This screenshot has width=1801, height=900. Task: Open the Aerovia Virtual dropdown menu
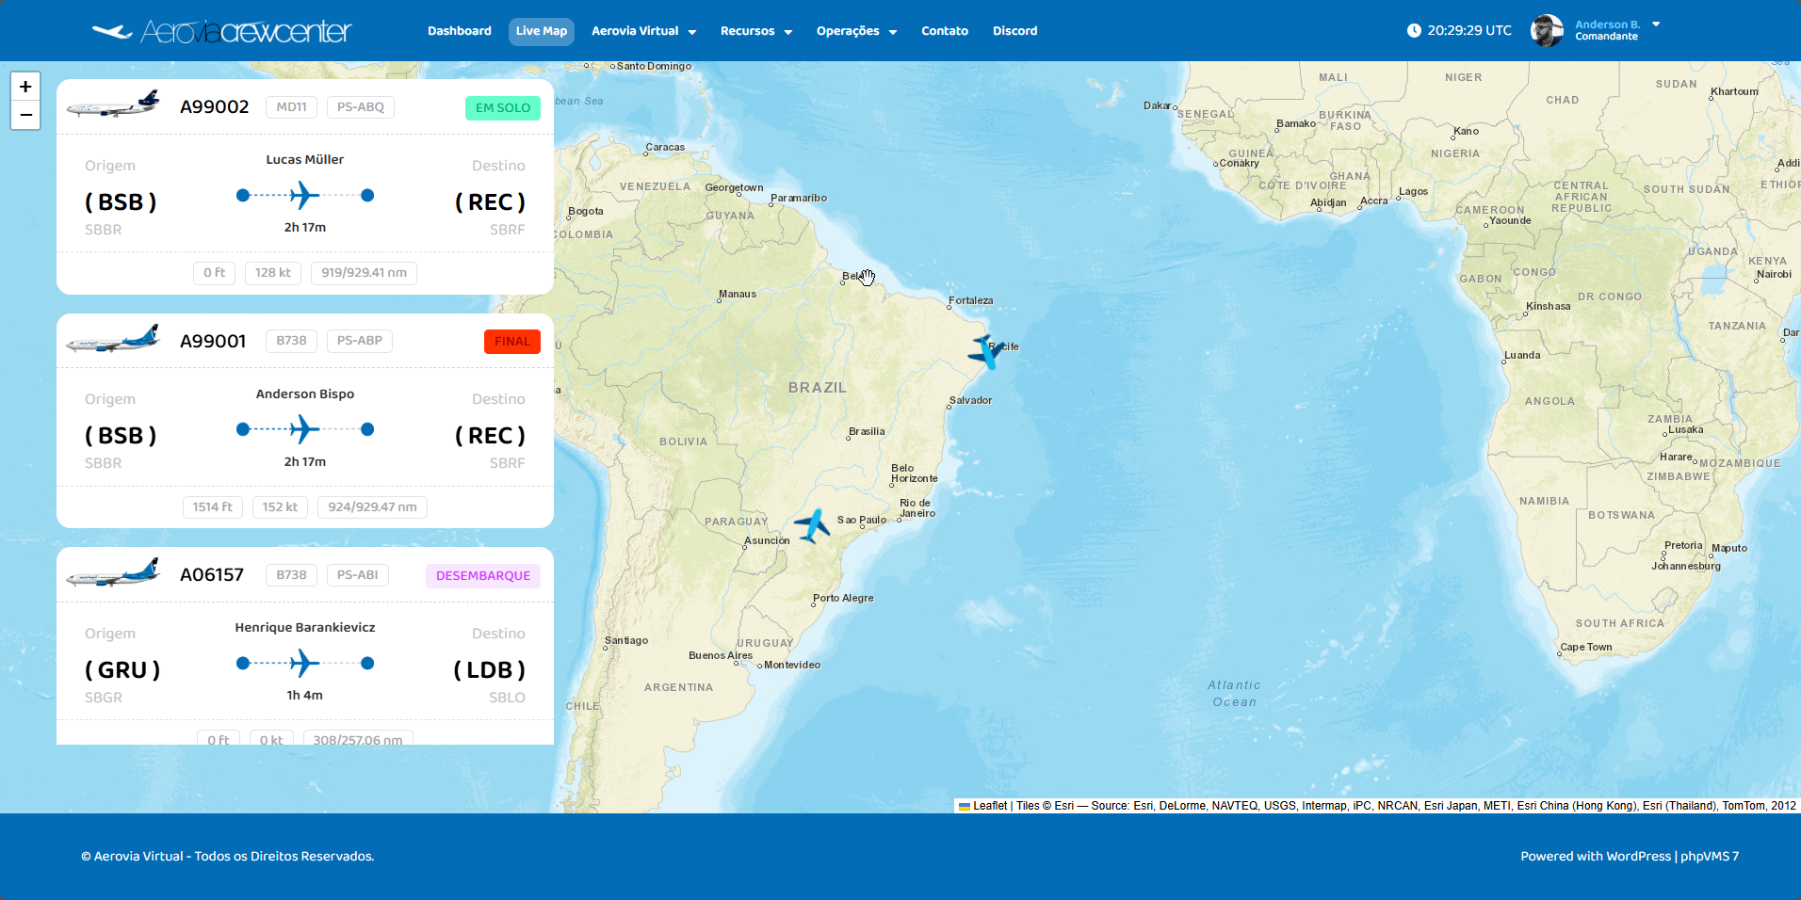coord(643,31)
